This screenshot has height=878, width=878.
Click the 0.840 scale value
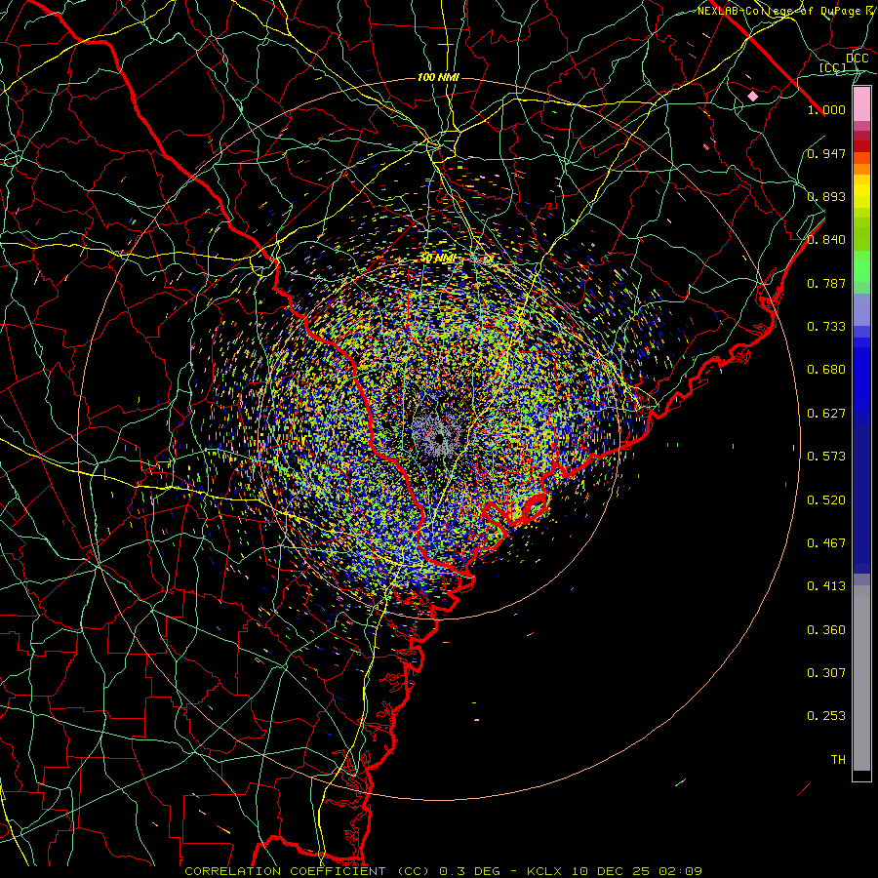click(826, 240)
